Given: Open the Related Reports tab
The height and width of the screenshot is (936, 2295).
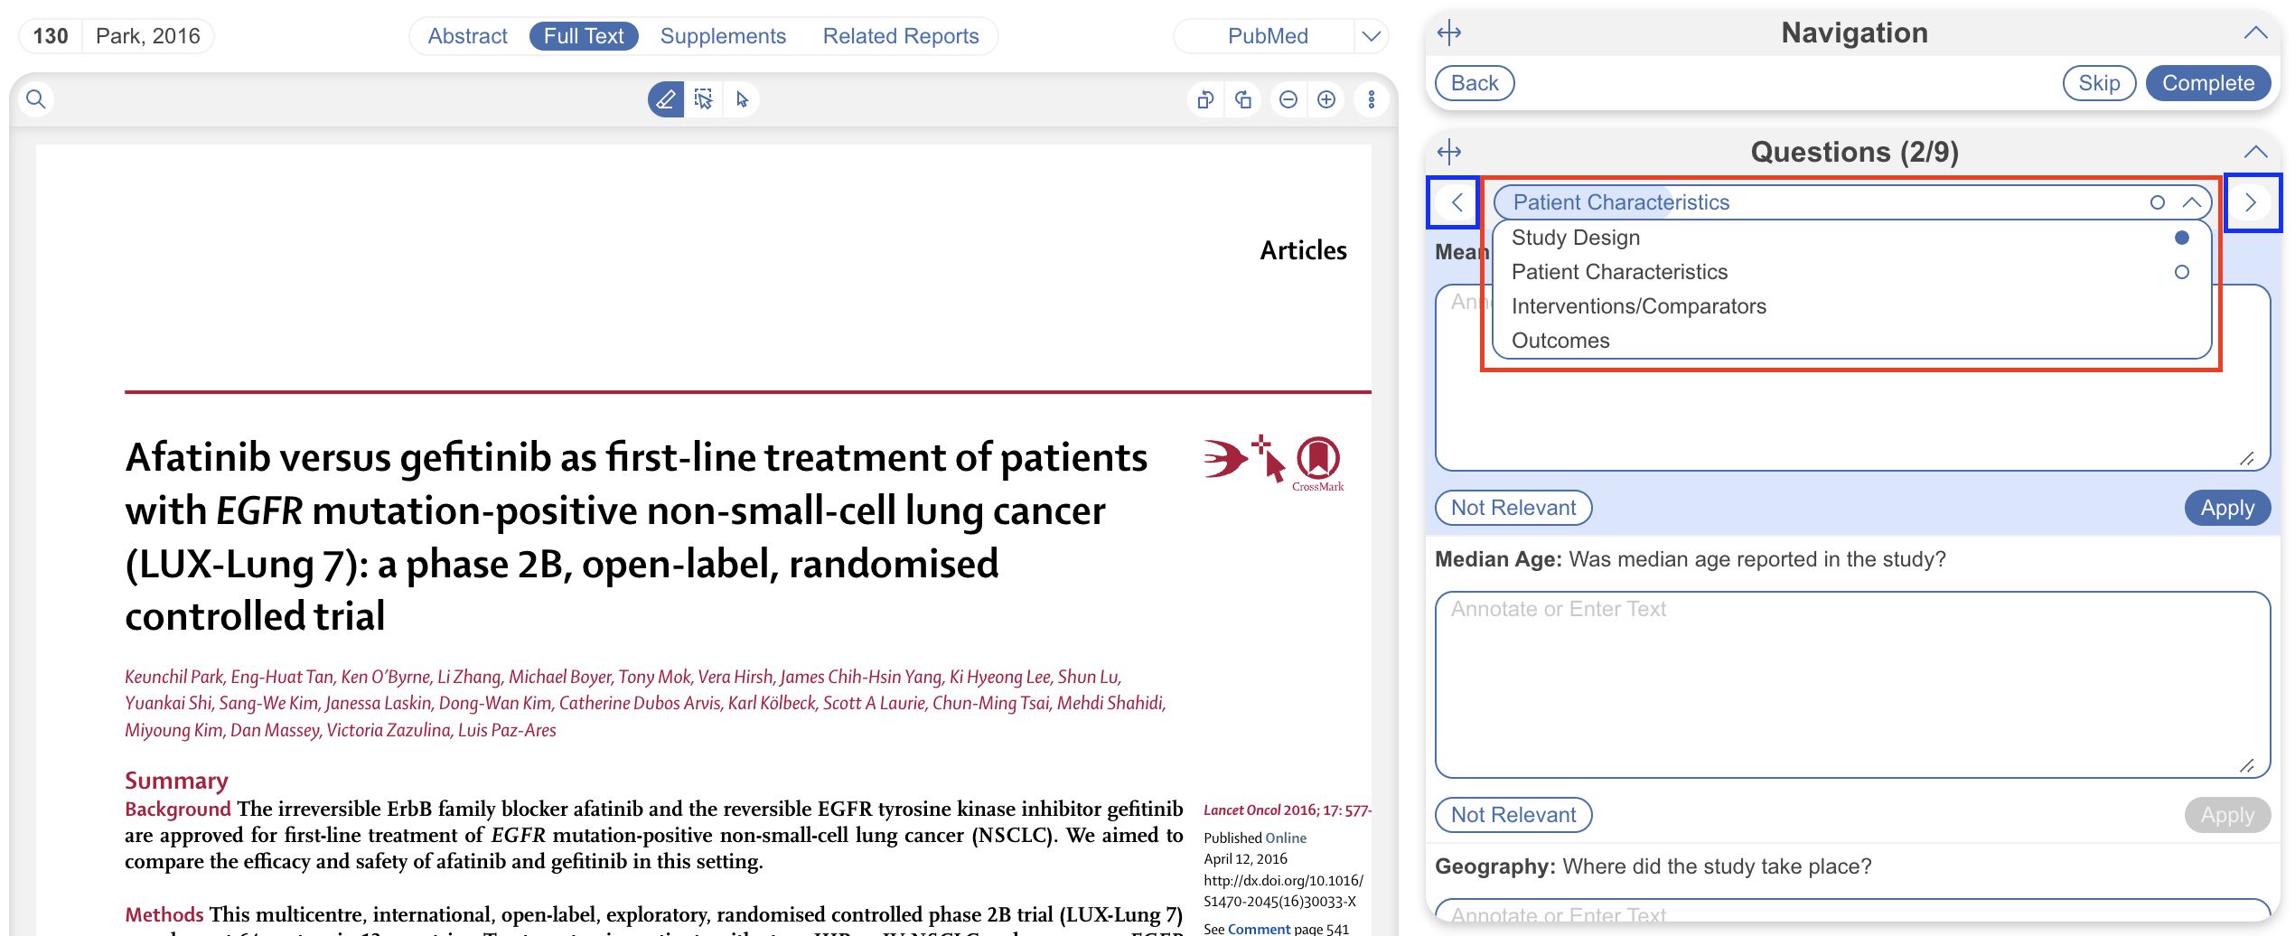Looking at the screenshot, I should (900, 36).
